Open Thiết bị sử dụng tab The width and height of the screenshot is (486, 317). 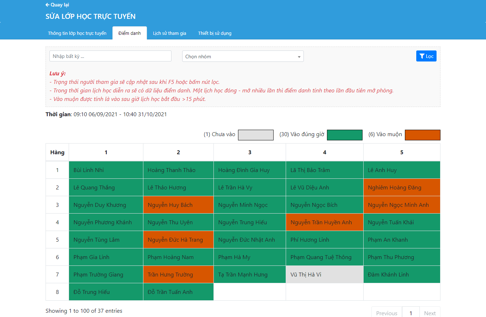215,33
